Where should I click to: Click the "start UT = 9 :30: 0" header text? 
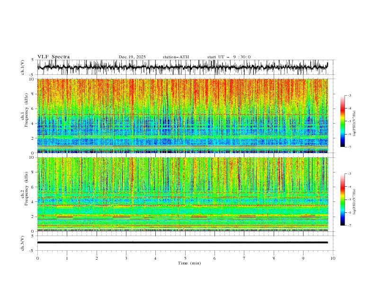pos(229,57)
